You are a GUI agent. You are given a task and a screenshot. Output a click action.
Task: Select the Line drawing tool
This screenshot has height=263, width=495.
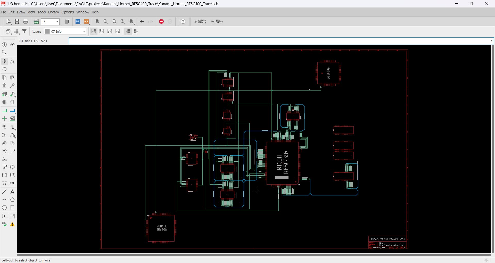tap(4, 192)
